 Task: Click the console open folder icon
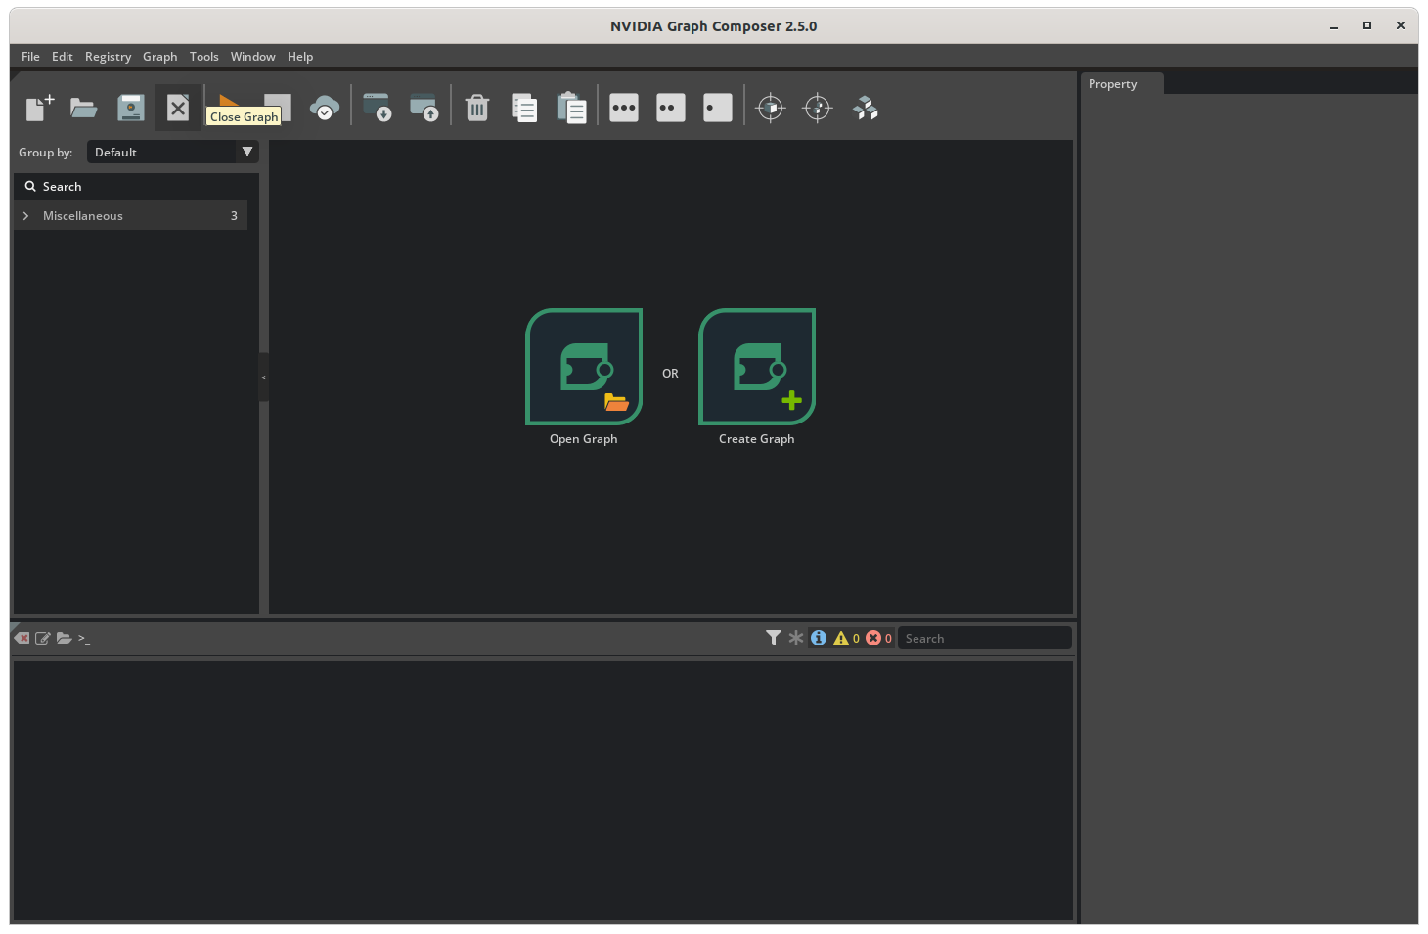[64, 638]
